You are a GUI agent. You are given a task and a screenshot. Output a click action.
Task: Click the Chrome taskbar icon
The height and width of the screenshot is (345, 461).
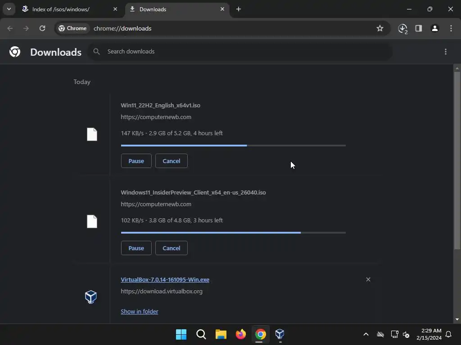tap(261, 334)
